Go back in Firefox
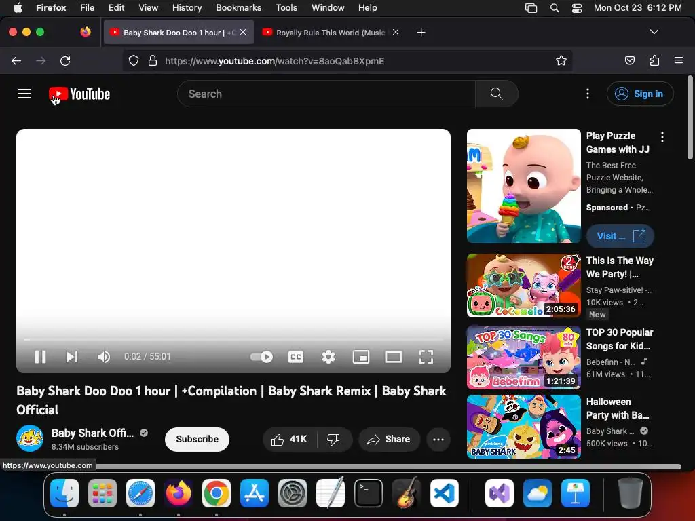Screen dimensions: 695x521 16,60
